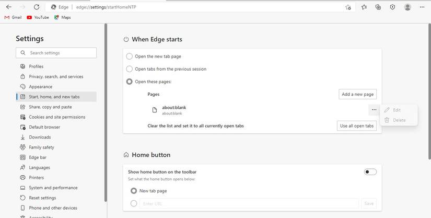Select 'Open the new tab page' option
The height and width of the screenshot is (218, 431).
(x=130, y=56)
